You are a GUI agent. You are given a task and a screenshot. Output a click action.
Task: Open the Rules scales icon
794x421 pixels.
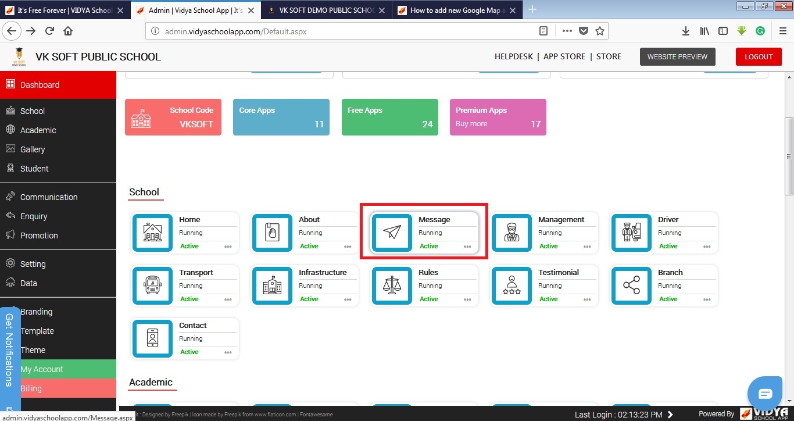pyautogui.click(x=392, y=286)
